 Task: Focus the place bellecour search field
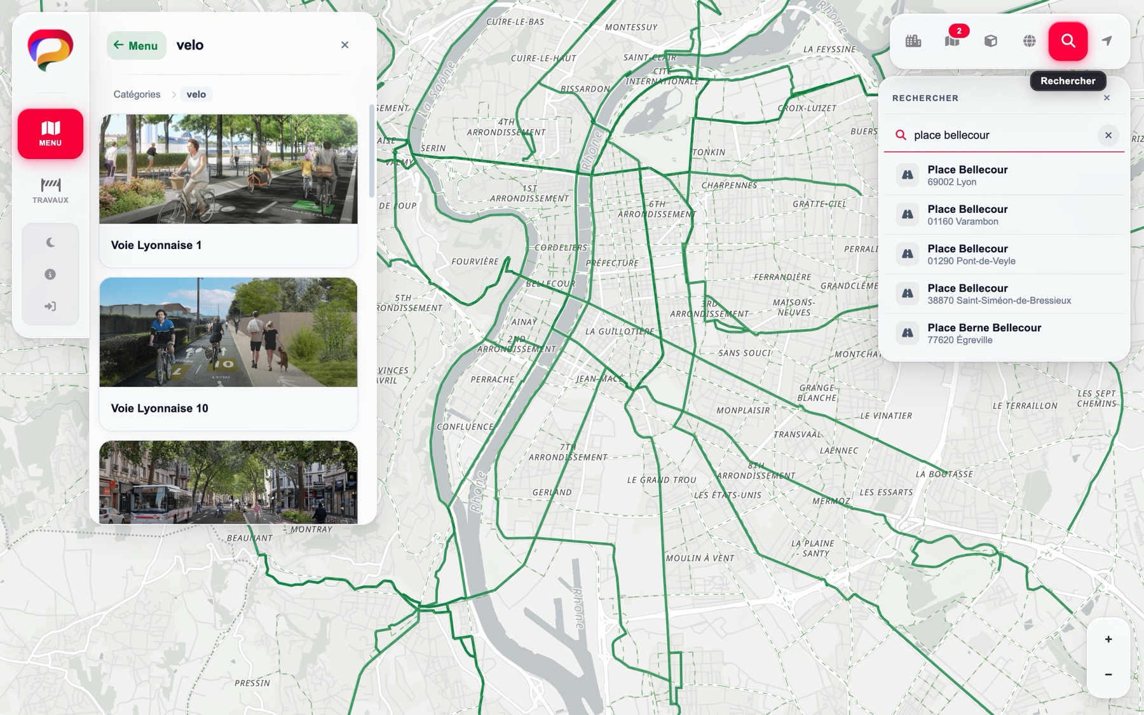pos(1003,135)
